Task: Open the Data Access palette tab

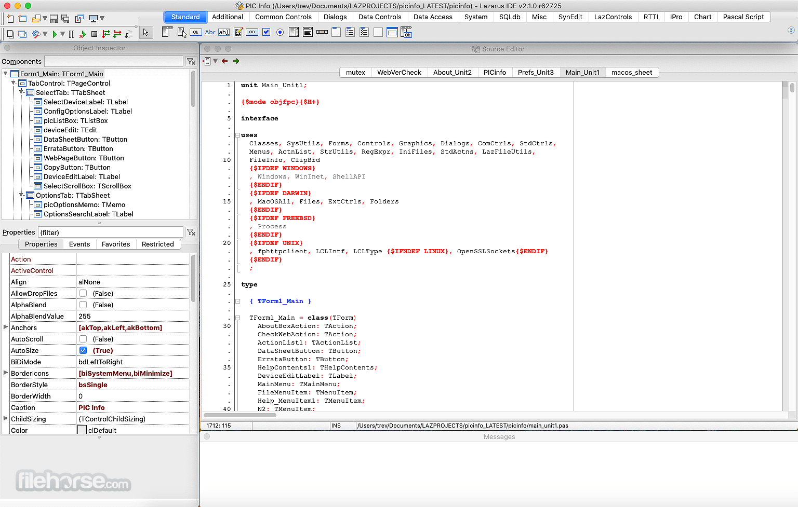Action: click(x=433, y=17)
